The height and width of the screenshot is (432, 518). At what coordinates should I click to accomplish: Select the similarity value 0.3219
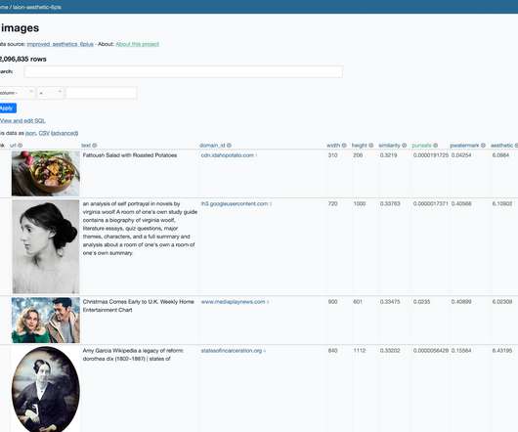389,155
